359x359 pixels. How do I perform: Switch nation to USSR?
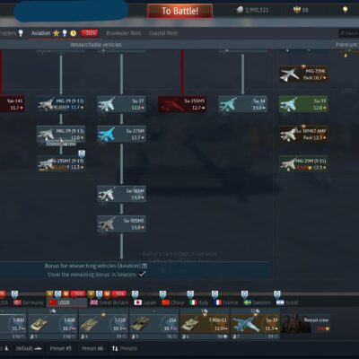pyautogui.click(x=67, y=302)
